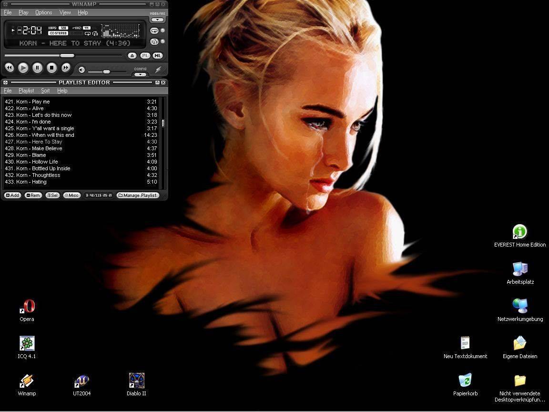
Task: Select track 431. Korn - Bottled Up Inside
Action: point(81,168)
